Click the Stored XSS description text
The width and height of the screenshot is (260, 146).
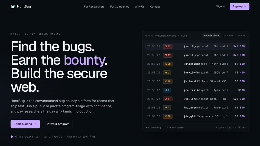(x=218, y=81)
